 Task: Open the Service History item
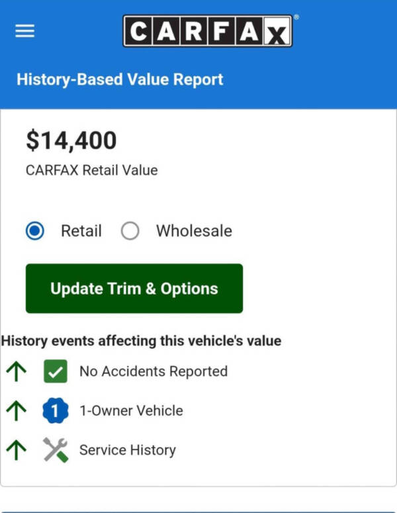(128, 450)
